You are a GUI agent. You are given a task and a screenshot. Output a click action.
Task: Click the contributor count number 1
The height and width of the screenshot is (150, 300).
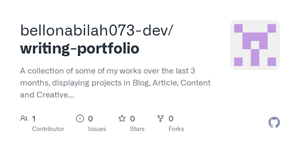point(34,119)
